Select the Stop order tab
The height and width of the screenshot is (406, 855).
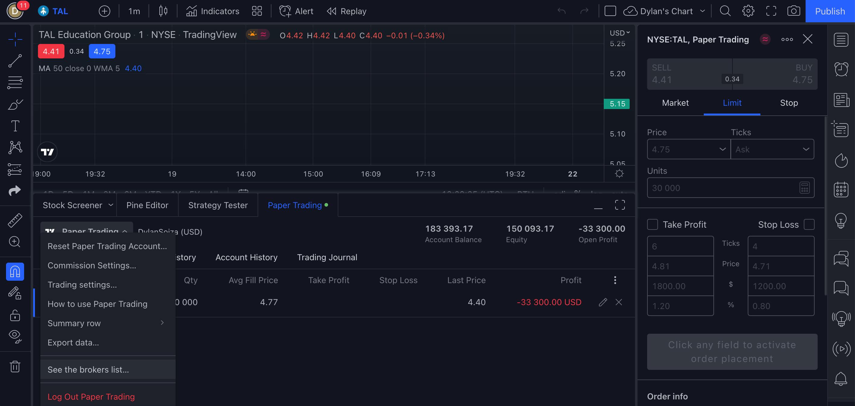pos(789,103)
